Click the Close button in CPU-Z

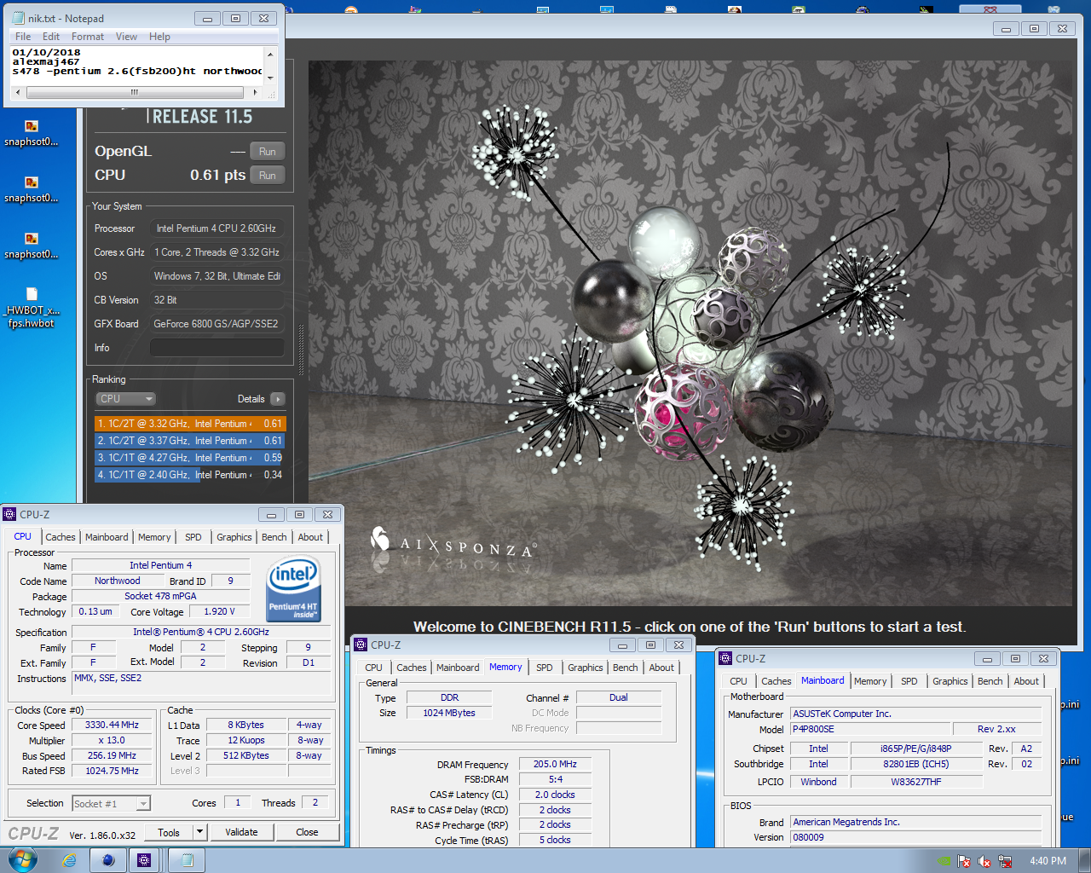307,832
